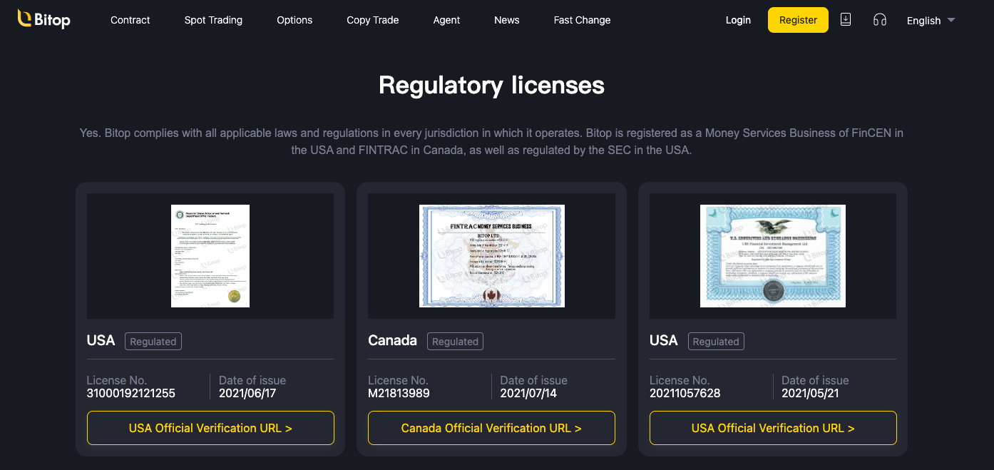994x470 pixels.
Task: Click the Regulated tag beside Canada
Action: tap(455, 341)
